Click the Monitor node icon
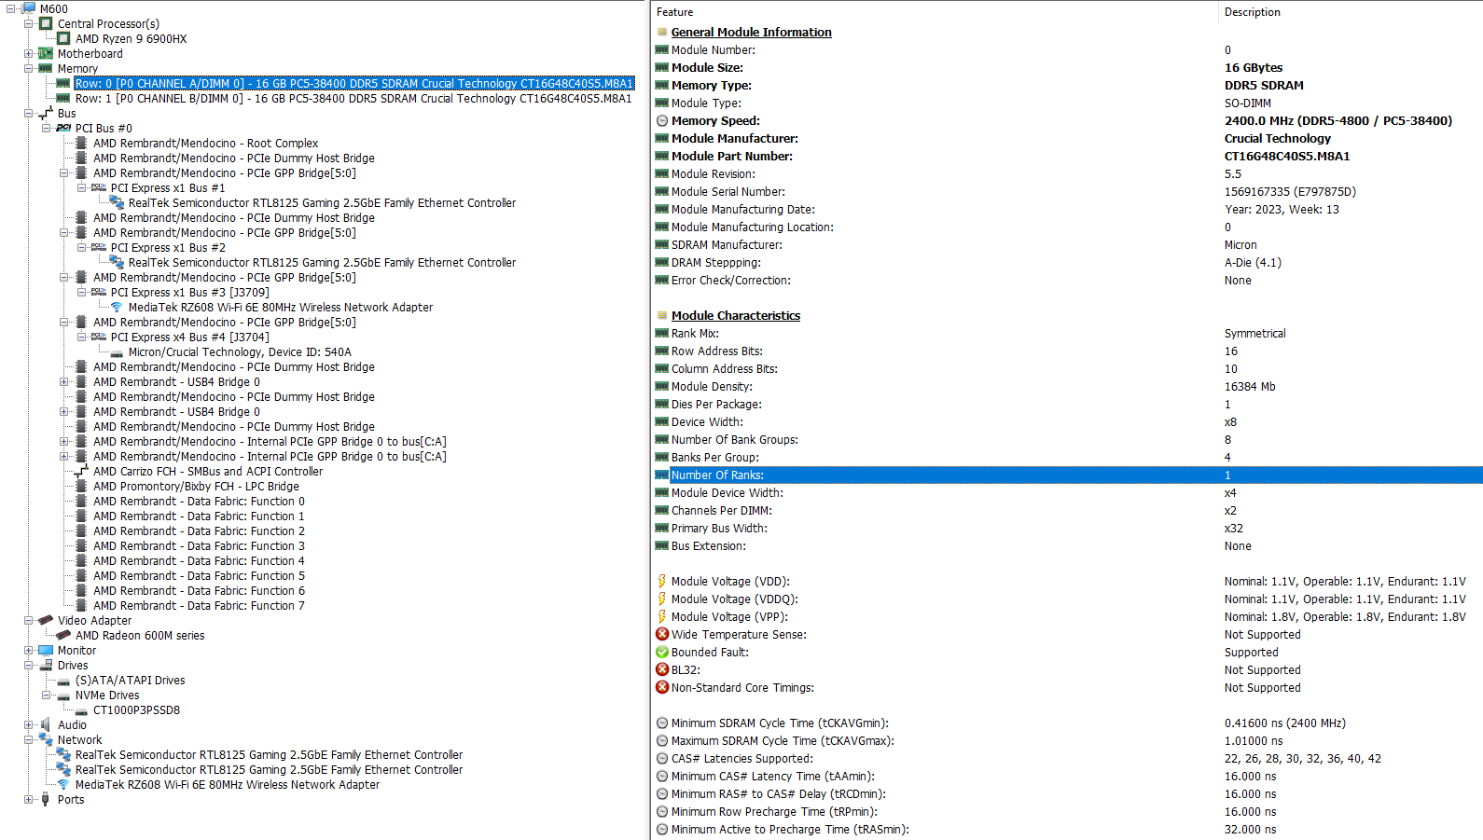This screenshot has height=840, width=1483. tap(46, 650)
